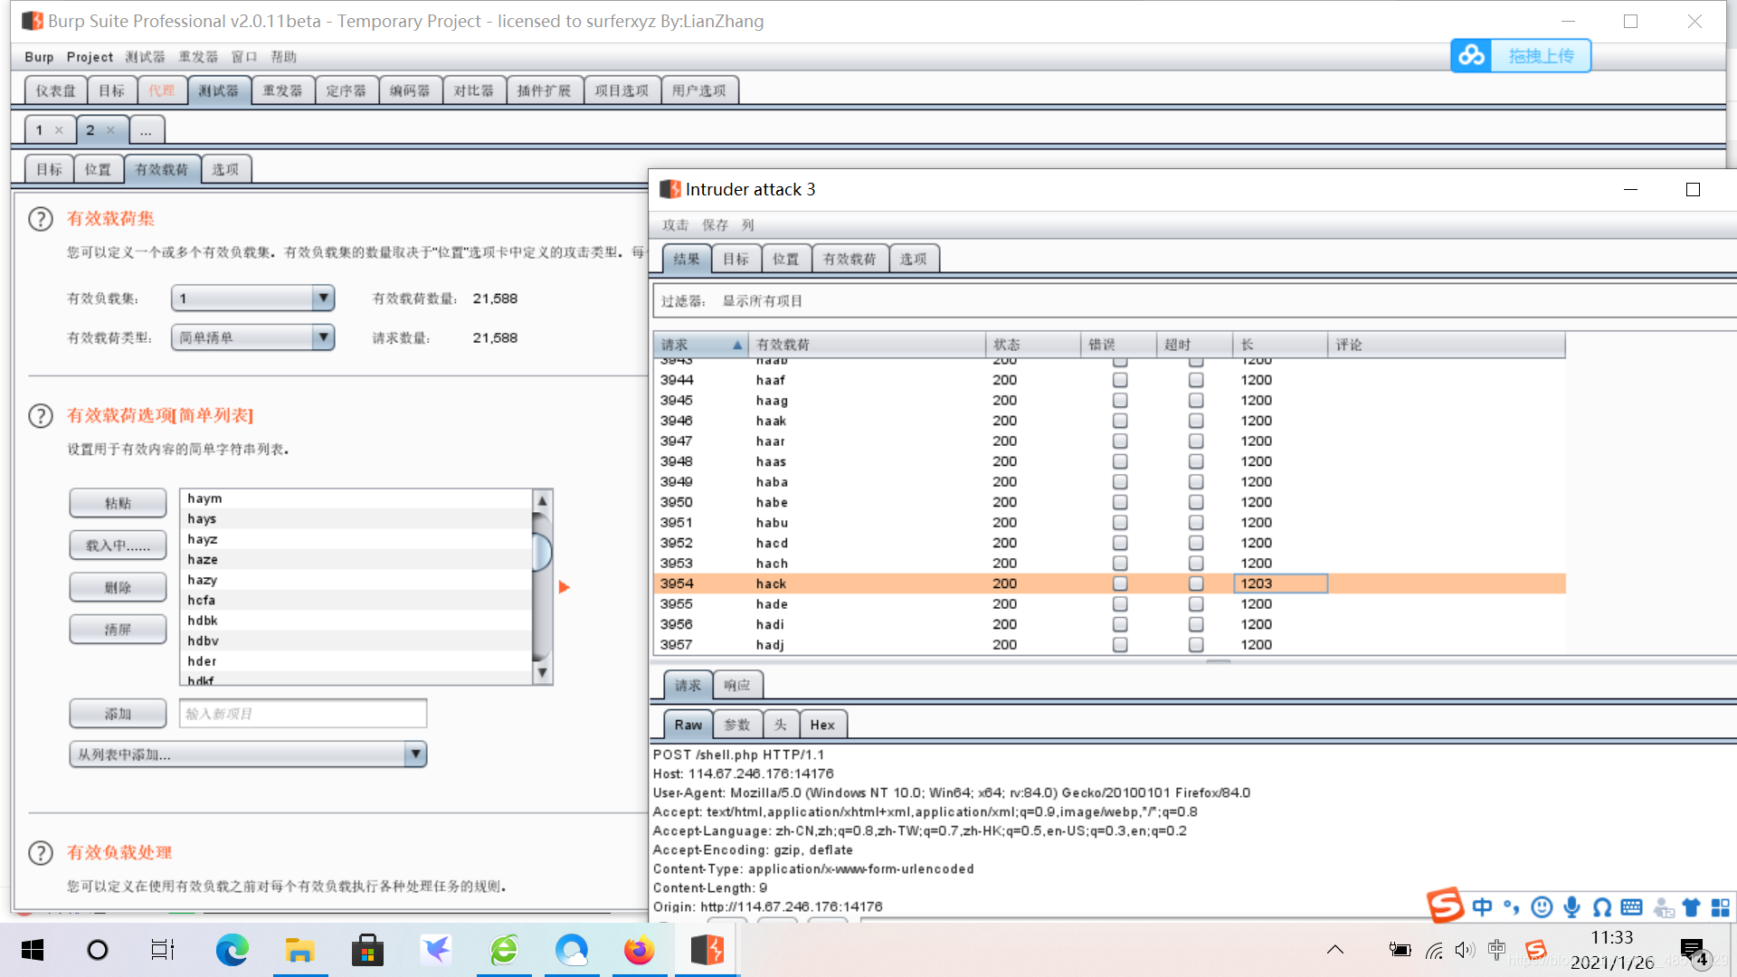Switch to 位置 tab in Intruder
1737x977 pixels.
coord(98,169)
